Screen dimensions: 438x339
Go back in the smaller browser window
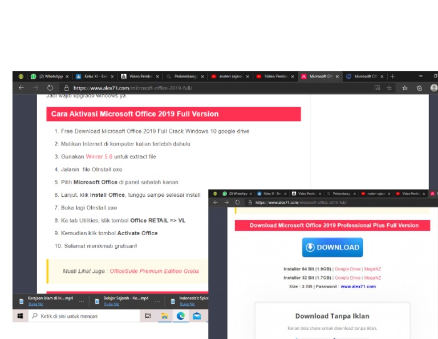(216, 203)
